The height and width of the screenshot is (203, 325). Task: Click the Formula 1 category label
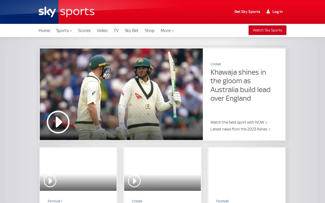click(55, 201)
